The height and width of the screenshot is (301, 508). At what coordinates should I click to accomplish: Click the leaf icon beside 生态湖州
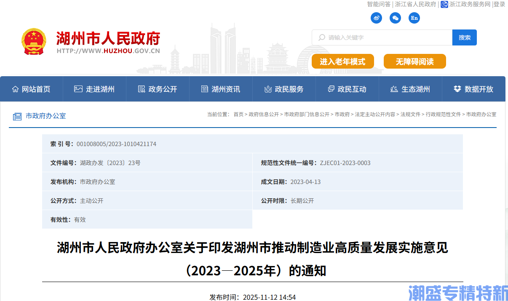point(394,89)
